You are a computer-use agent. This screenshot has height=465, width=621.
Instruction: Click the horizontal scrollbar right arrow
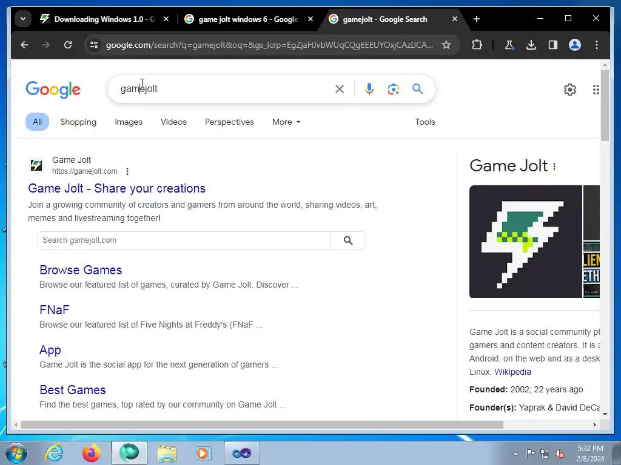594,424
